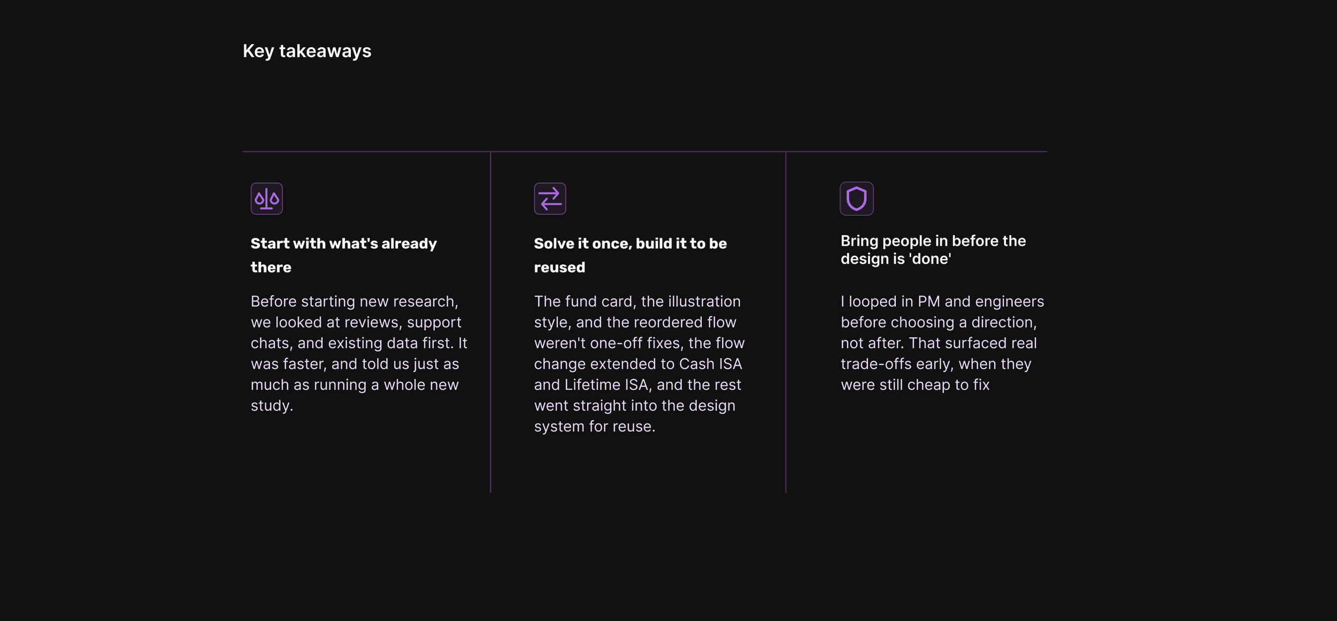The height and width of the screenshot is (621, 1337).
Task: Click the purple shield icon
Action: 856,199
